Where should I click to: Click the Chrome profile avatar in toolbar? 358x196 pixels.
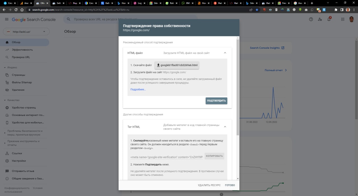[348, 10]
